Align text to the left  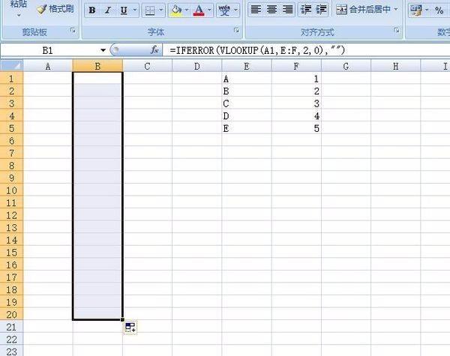pyautogui.click(x=256, y=10)
